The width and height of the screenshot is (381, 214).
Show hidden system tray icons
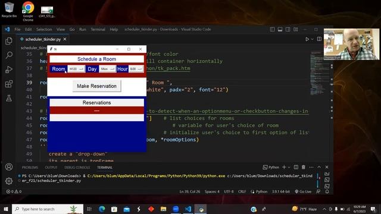[324, 209]
